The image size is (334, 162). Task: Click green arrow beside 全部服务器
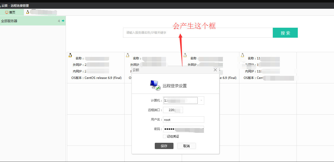click(x=63, y=21)
